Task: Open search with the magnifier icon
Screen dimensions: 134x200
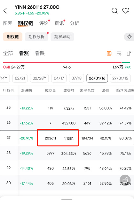Action: click(114, 11)
